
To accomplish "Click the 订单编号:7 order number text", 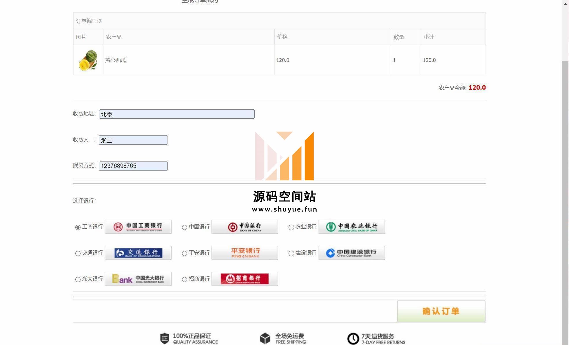I will [89, 21].
